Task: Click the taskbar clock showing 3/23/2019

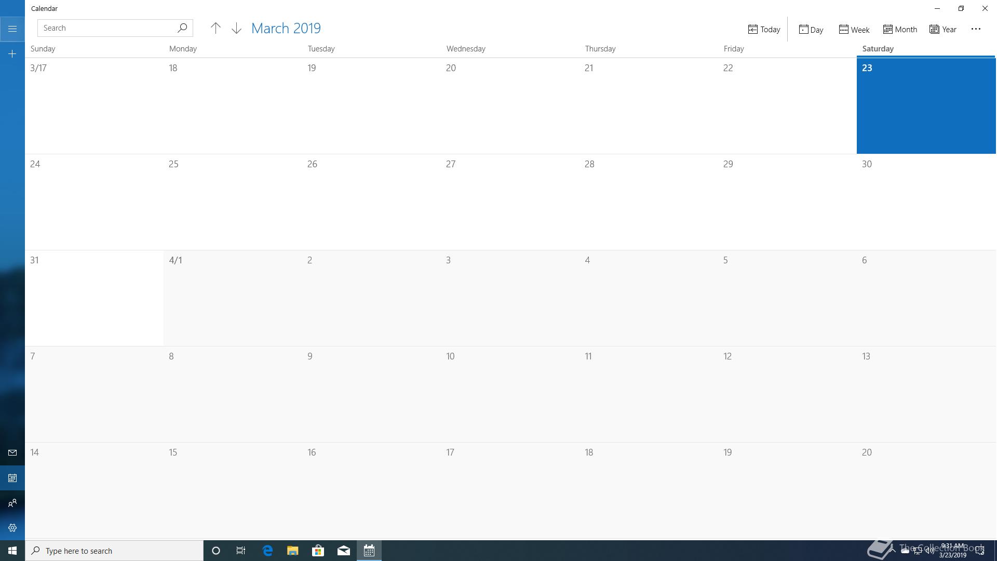Action: click(952, 551)
